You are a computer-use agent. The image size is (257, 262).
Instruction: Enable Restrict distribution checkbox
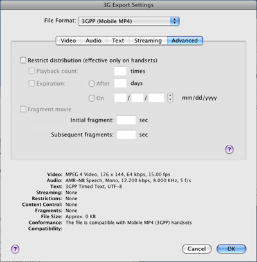23,60
